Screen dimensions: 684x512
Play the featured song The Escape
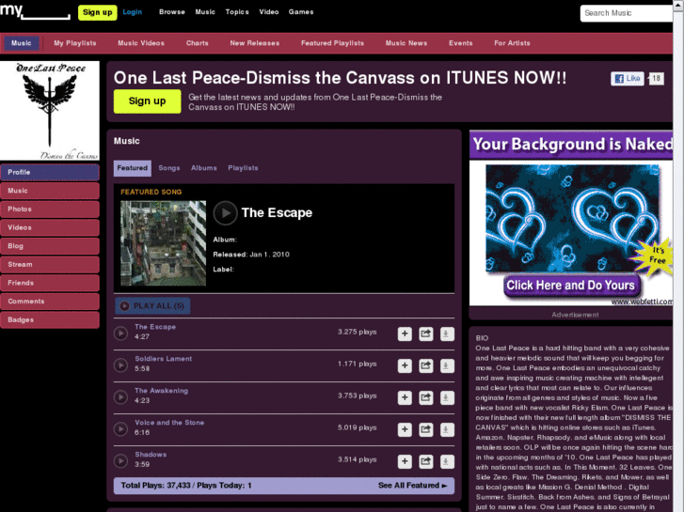[225, 213]
